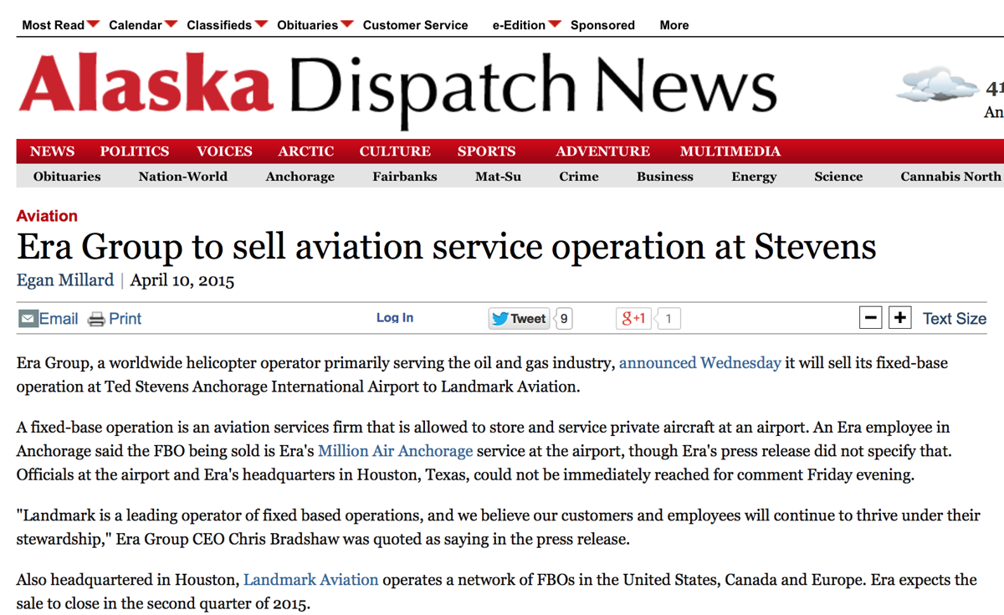Increase text size with plus button
The width and height of the screenshot is (1004, 615).
click(x=899, y=318)
